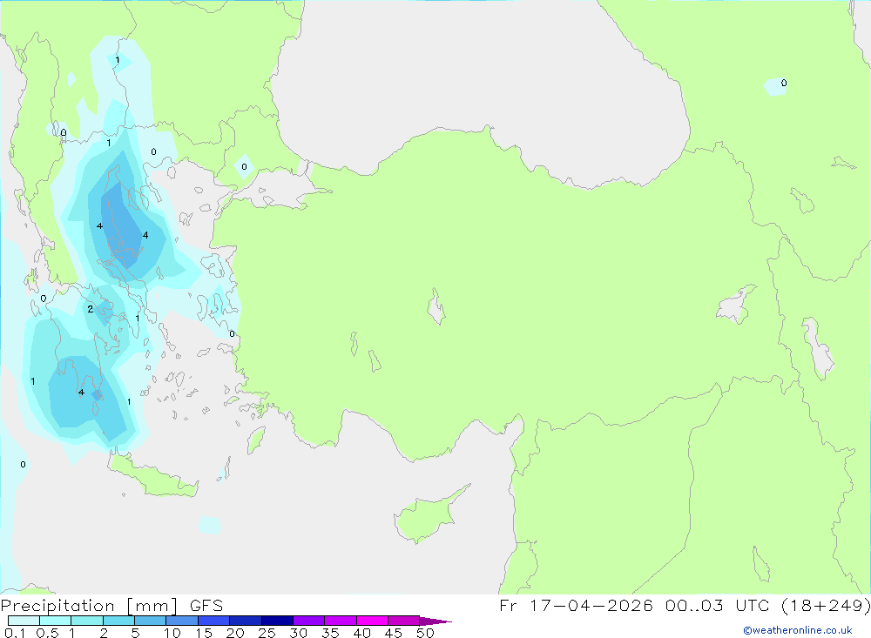
Task: Select the 2–5 mm legend color swatch
Action: (x=118, y=621)
